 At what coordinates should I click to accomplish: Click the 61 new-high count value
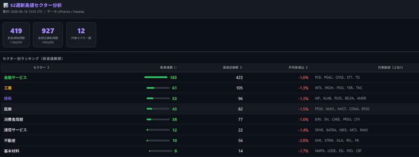175,88
